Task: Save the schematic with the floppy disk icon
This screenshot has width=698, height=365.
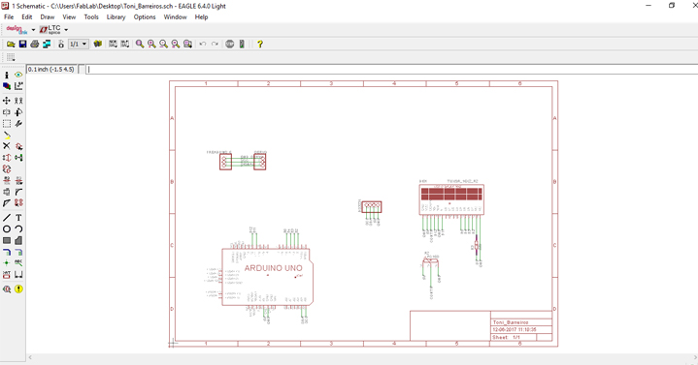Action: pos(22,44)
